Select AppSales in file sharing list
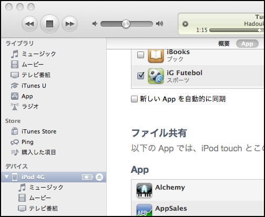 click(x=198, y=209)
